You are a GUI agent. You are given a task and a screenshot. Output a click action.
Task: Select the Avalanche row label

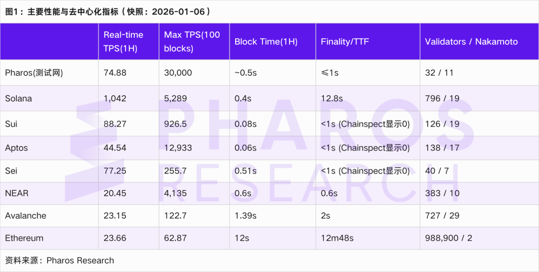(x=25, y=216)
